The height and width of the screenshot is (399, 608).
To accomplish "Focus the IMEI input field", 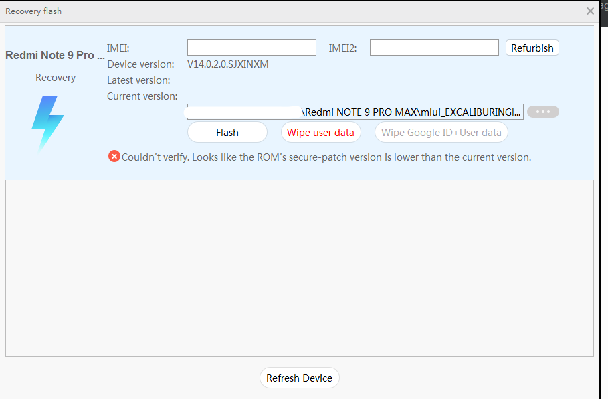I will [251, 48].
